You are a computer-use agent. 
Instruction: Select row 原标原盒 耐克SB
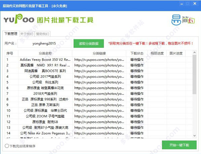point(99,122)
